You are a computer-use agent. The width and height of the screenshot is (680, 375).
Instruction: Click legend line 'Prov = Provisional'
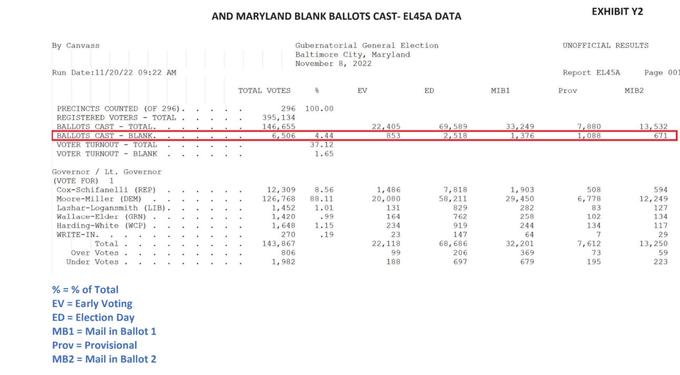(x=95, y=346)
